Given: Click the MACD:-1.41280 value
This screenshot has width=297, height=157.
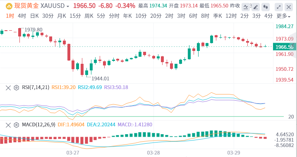Looking at the screenshot, I should pyautogui.click(x=135, y=125).
